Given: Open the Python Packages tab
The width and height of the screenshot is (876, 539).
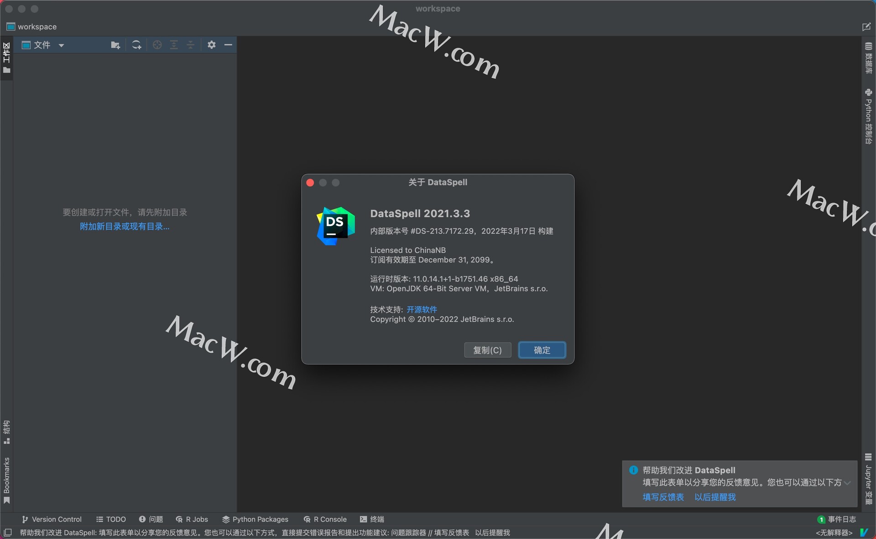Looking at the screenshot, I should click(255, 519).
